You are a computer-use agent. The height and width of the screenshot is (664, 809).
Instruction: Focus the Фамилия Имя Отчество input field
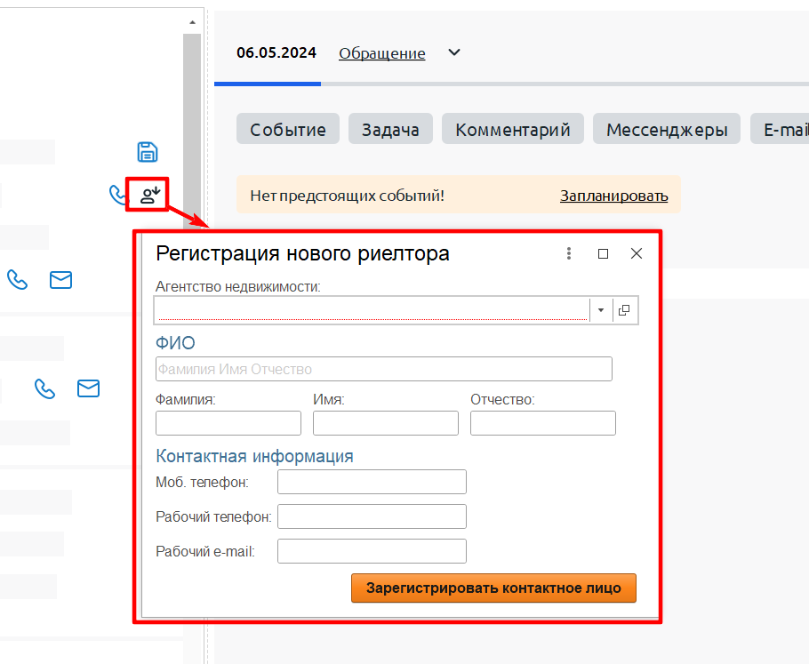(x=383, y=369)
